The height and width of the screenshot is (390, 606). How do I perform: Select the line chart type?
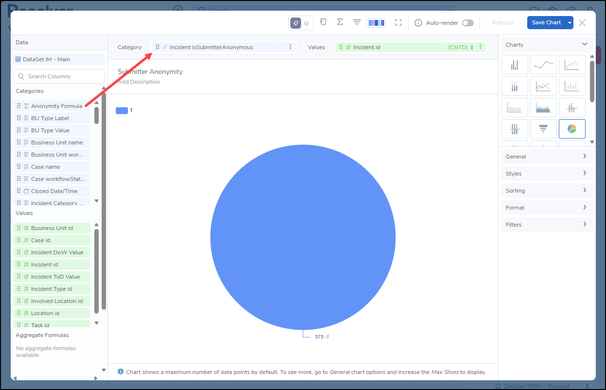[x=543, y=65]
